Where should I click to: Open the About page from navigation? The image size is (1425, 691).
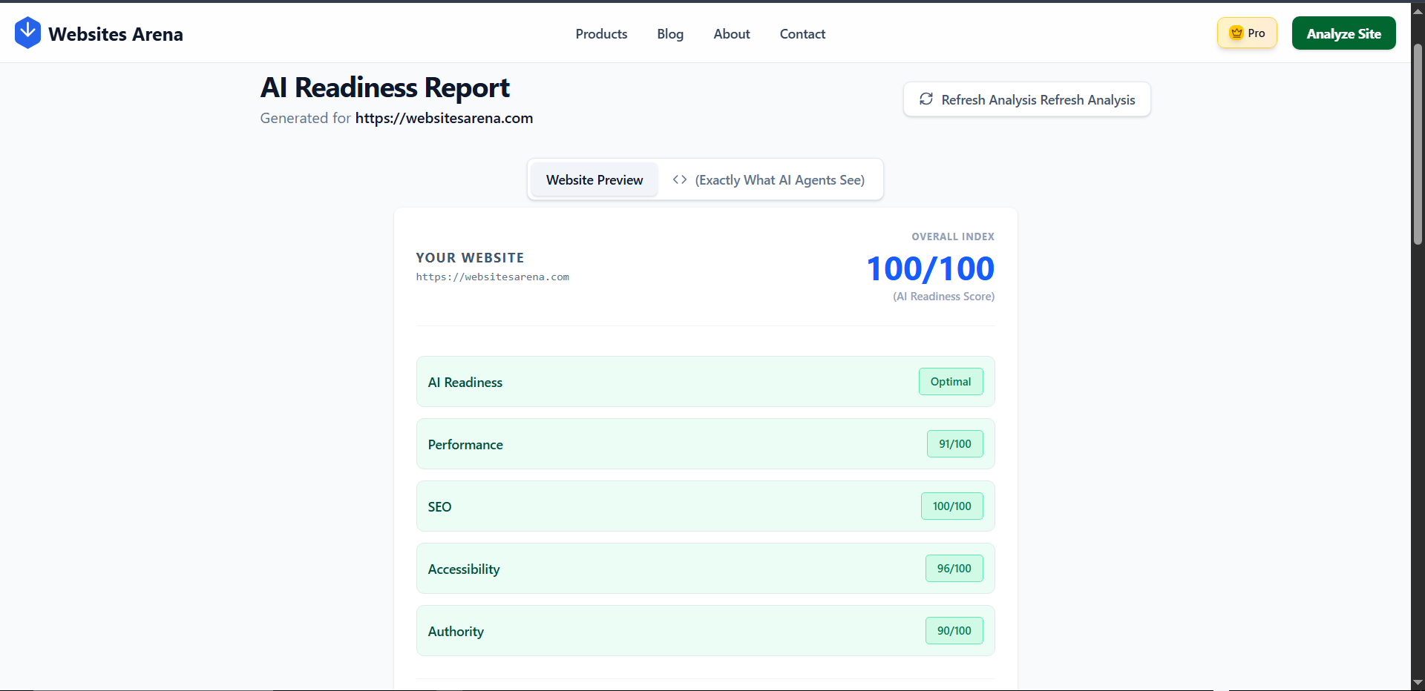pos(731,33)
